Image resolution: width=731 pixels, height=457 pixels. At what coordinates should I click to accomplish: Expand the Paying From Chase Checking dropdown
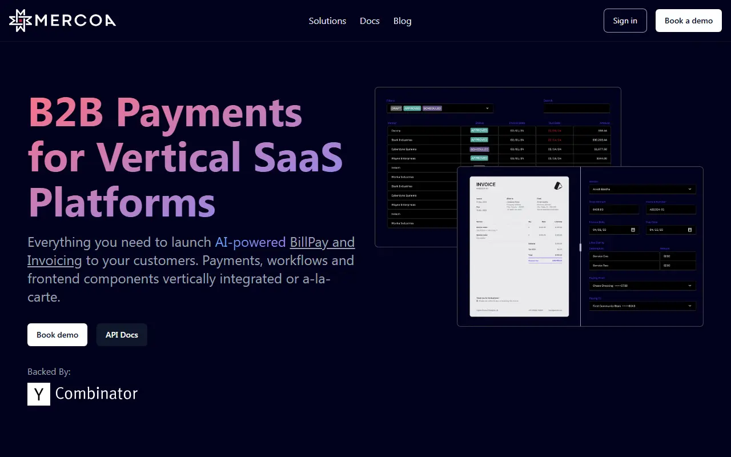pos(642,286)
